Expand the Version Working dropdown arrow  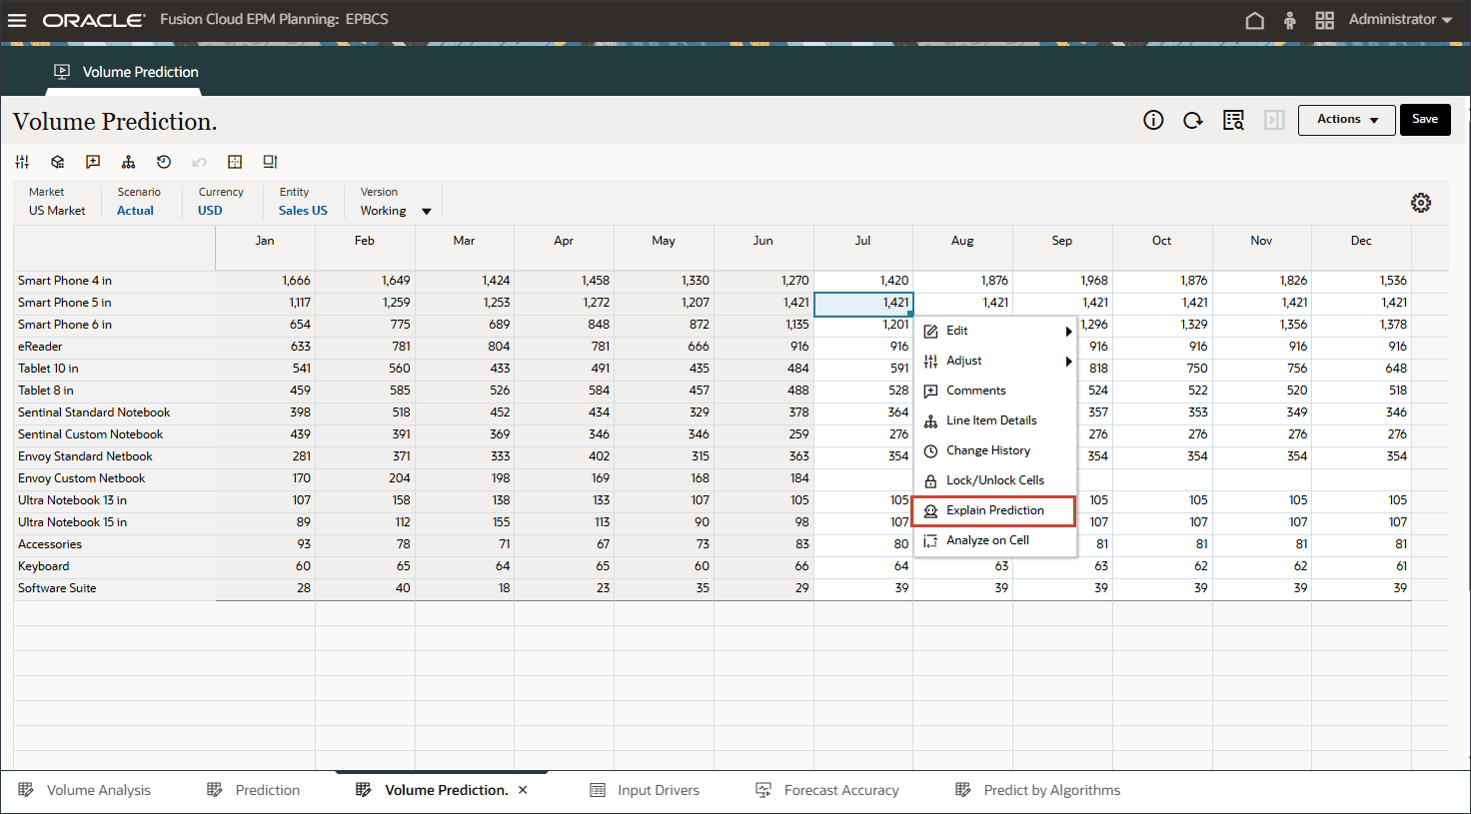point(427,212)
